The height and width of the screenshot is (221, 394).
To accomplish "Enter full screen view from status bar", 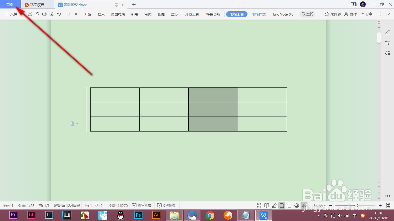I will tap(259, 205).
